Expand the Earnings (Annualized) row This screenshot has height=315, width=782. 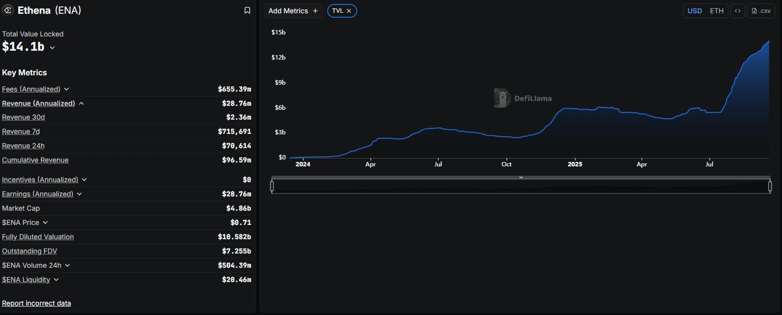(79, 194)
